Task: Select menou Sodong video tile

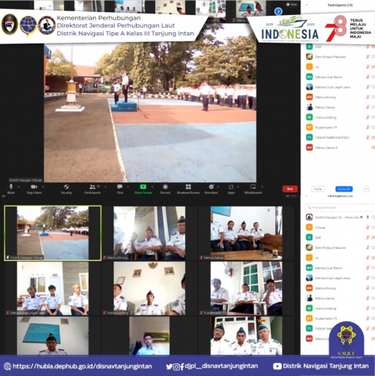Action: tap(149, 288)
